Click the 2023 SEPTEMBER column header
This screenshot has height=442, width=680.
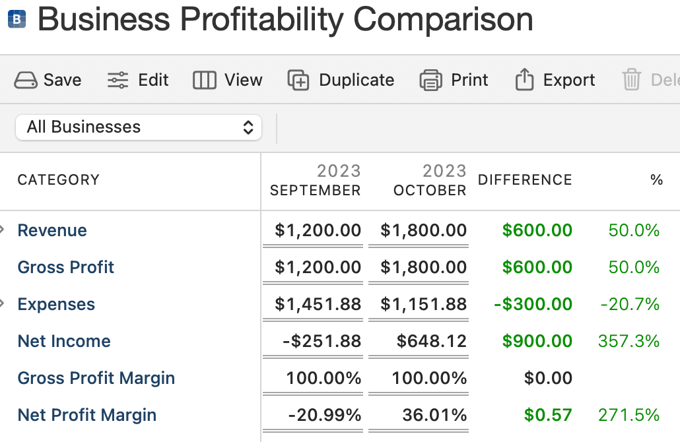[316, 181]
